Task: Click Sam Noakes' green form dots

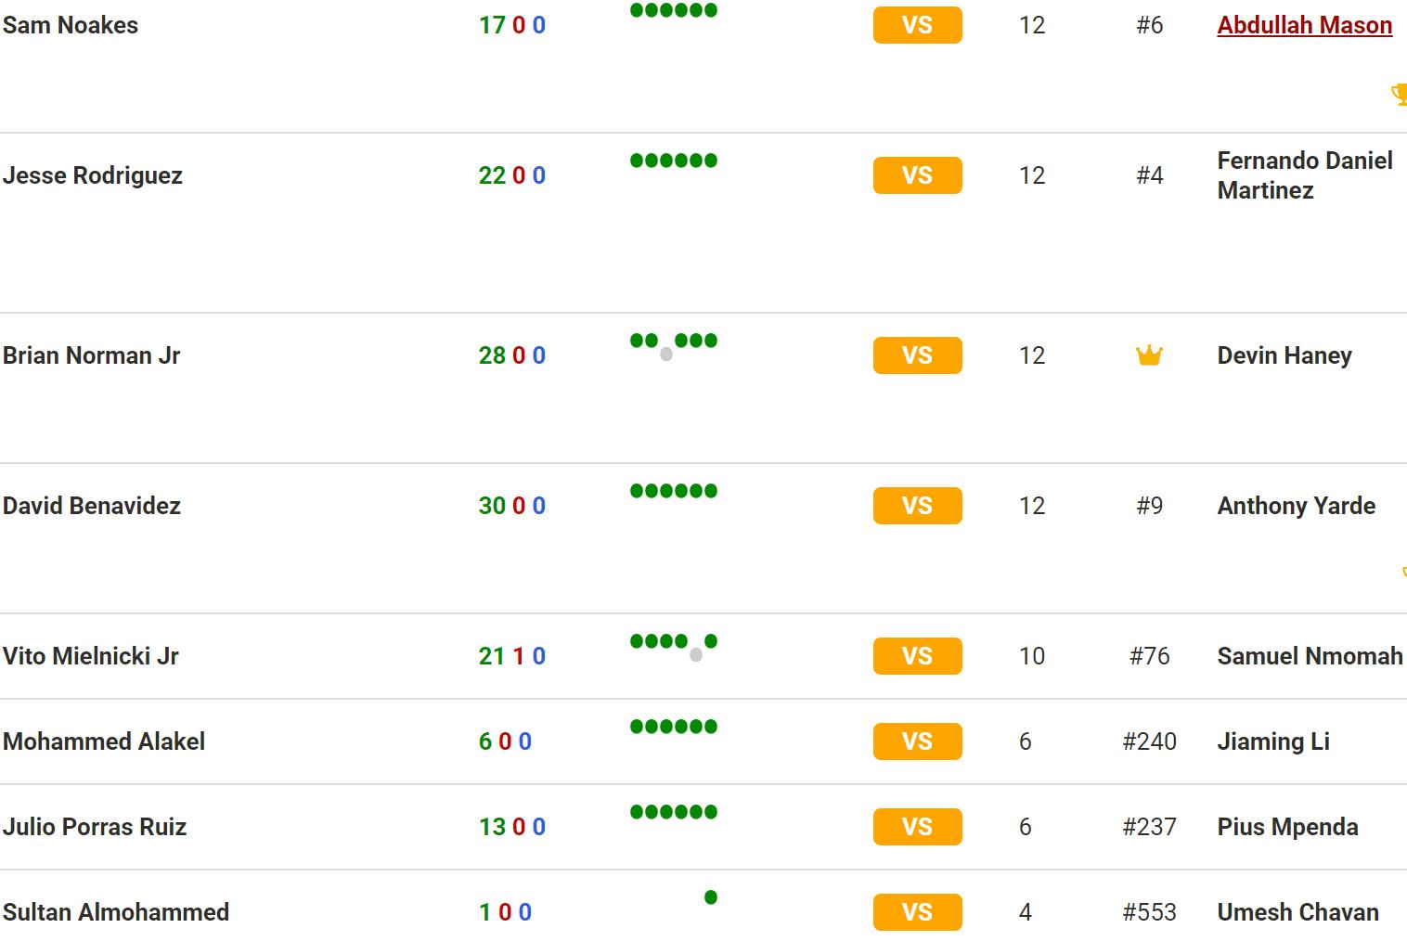Action: (x=673, y=10)
